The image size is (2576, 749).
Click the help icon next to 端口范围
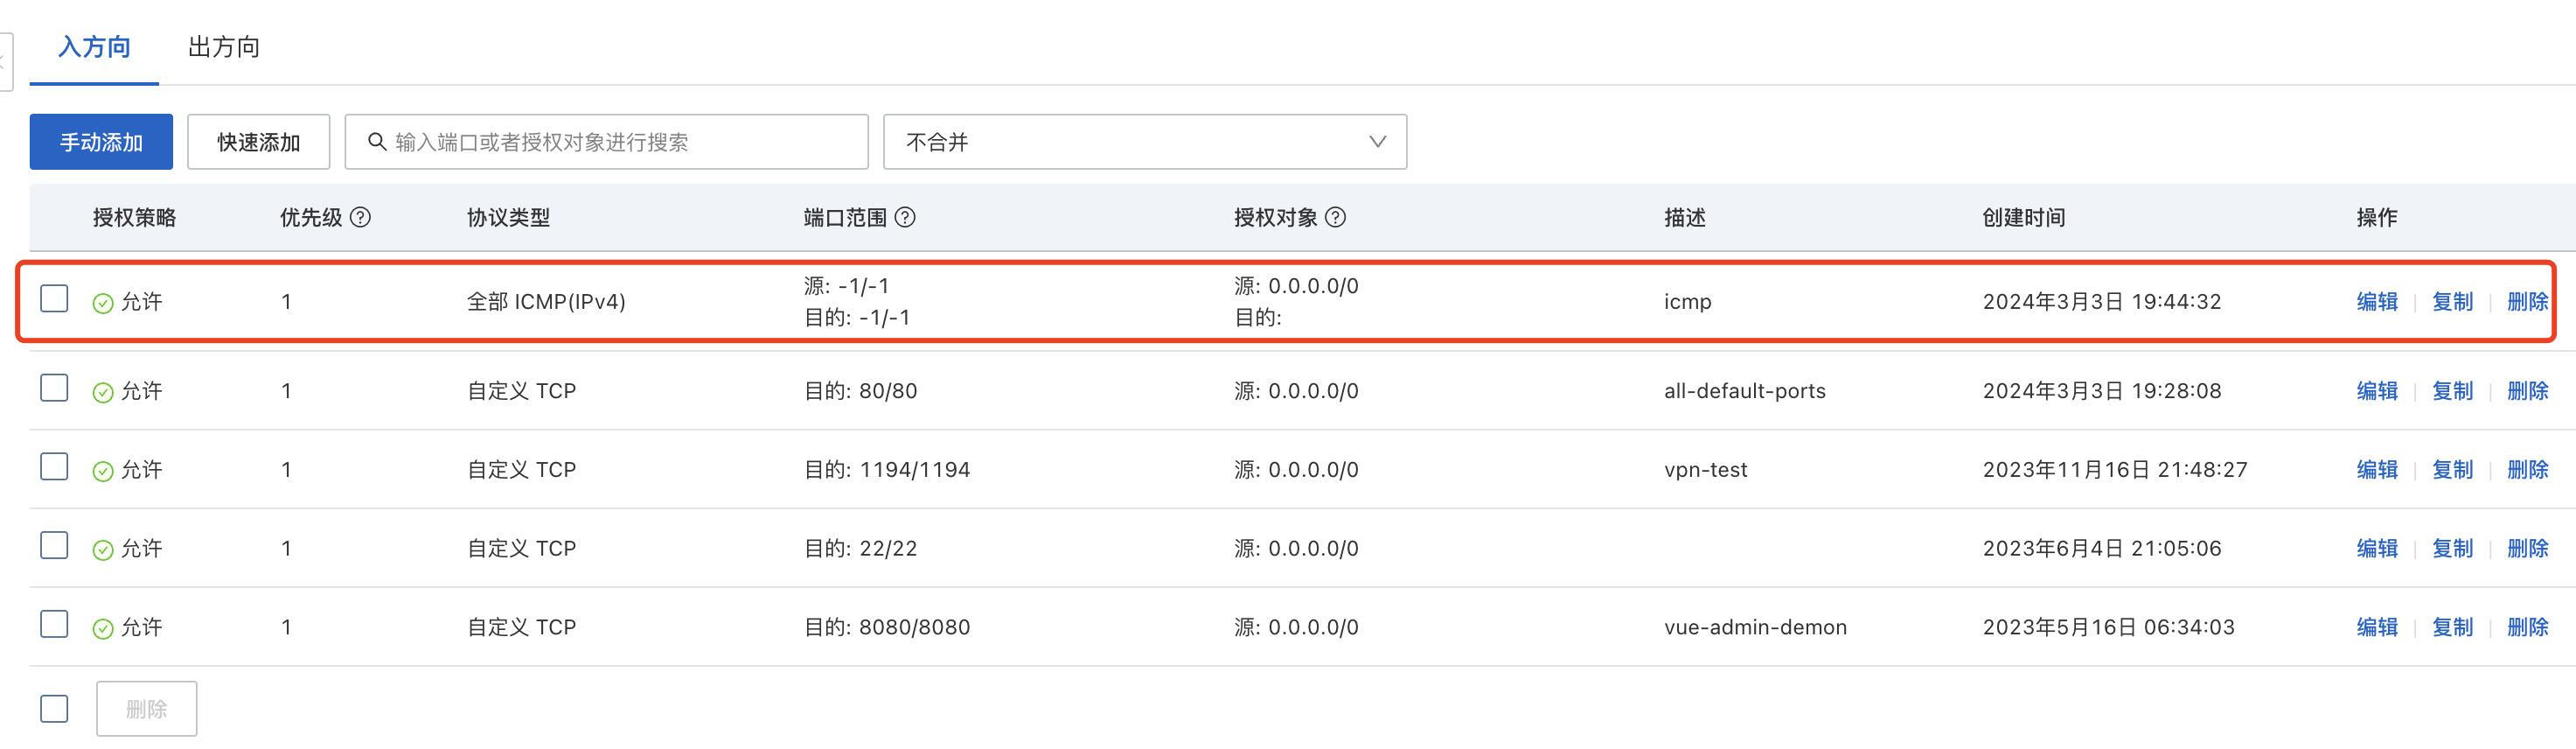(x=905, y=217)
